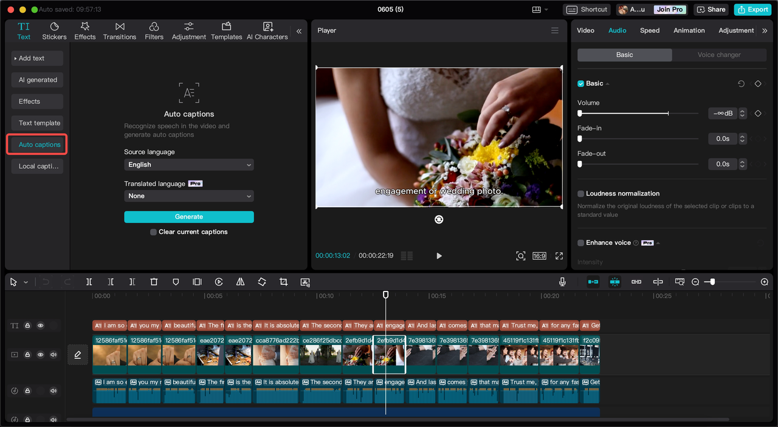Open the Translated language dropdown

pyautogui.click(x=188, y=196)
